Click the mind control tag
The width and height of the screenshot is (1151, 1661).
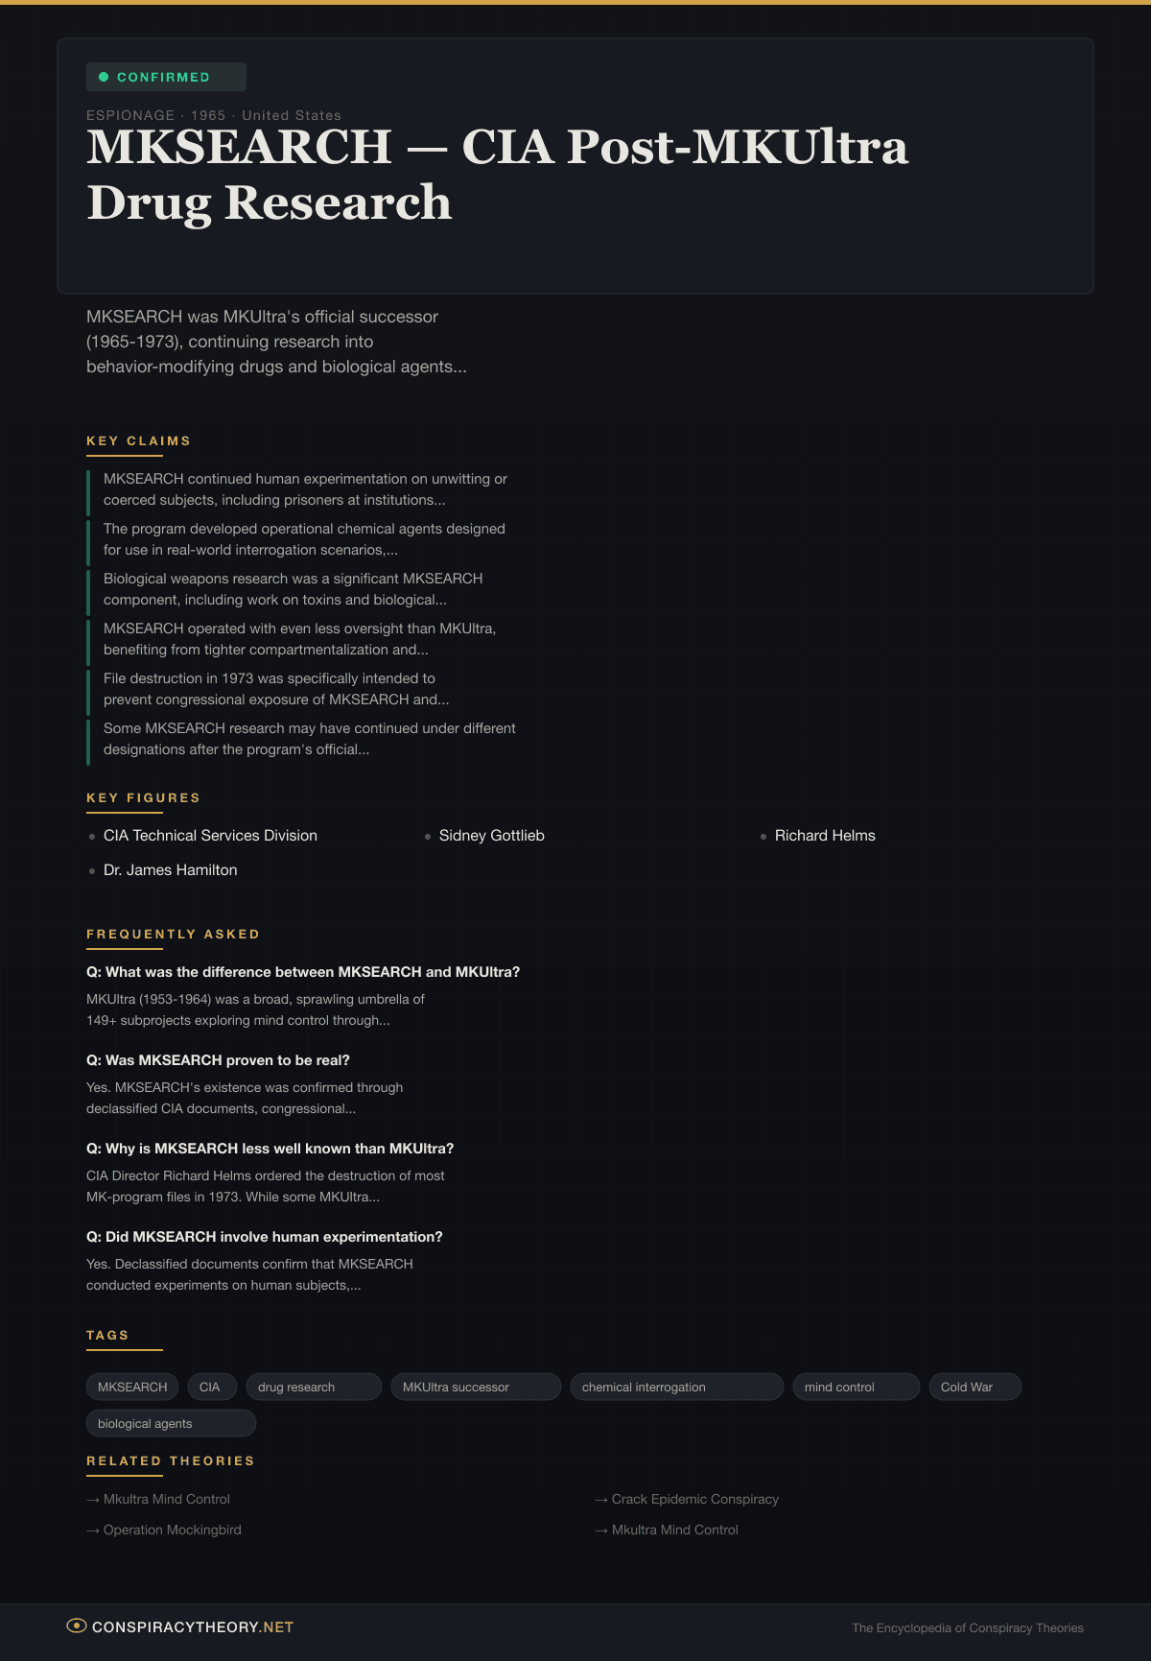coord(856,1387)
